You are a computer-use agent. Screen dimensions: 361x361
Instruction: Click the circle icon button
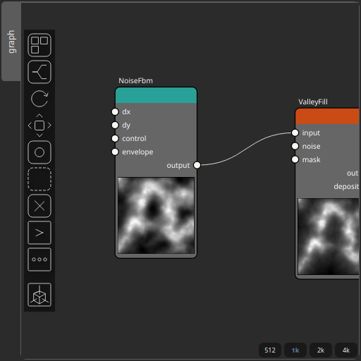pos(39,152)
